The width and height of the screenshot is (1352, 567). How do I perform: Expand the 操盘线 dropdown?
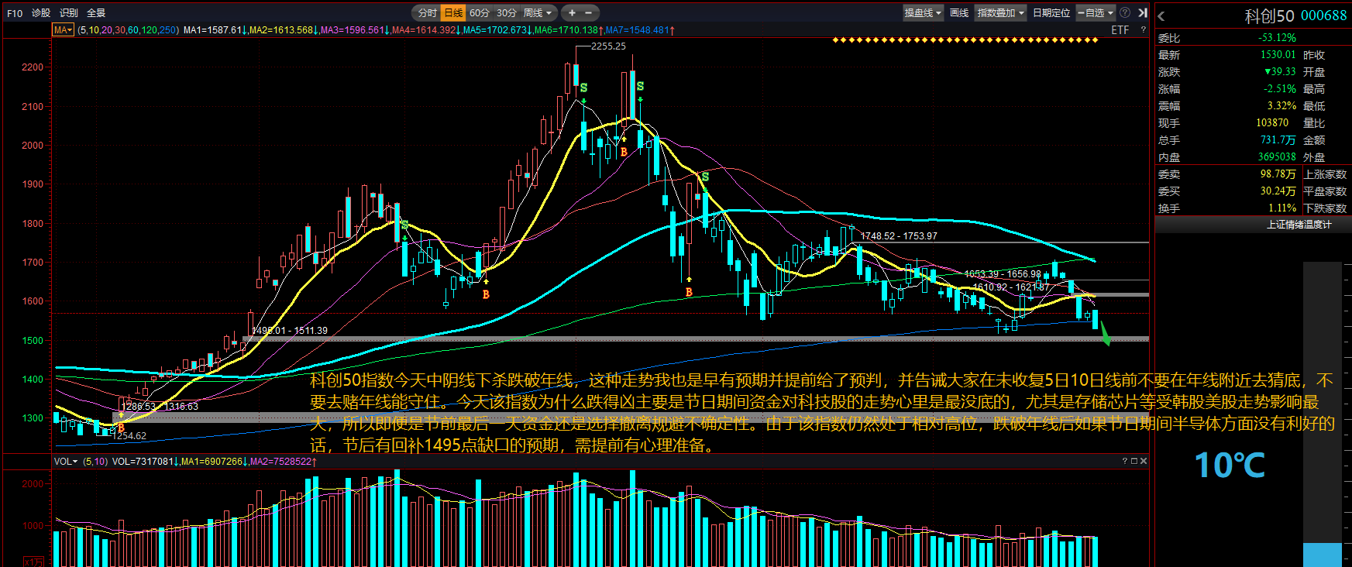[x=923, y=12]
